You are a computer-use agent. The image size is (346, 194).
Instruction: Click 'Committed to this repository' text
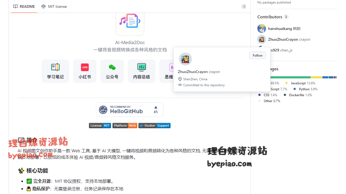pos(204,85)
